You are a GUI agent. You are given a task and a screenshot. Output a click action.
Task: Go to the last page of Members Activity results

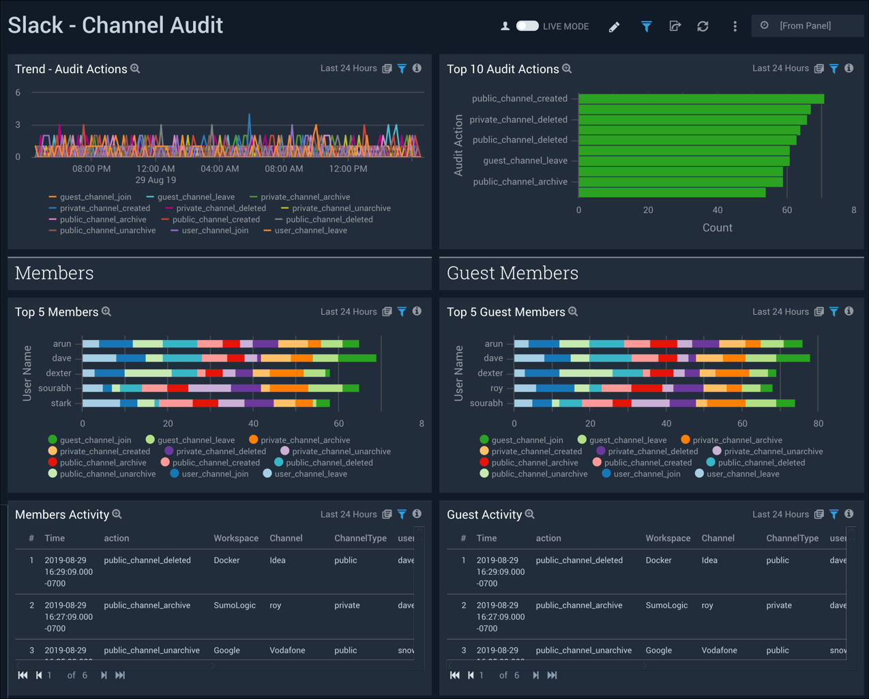[120, 675]
